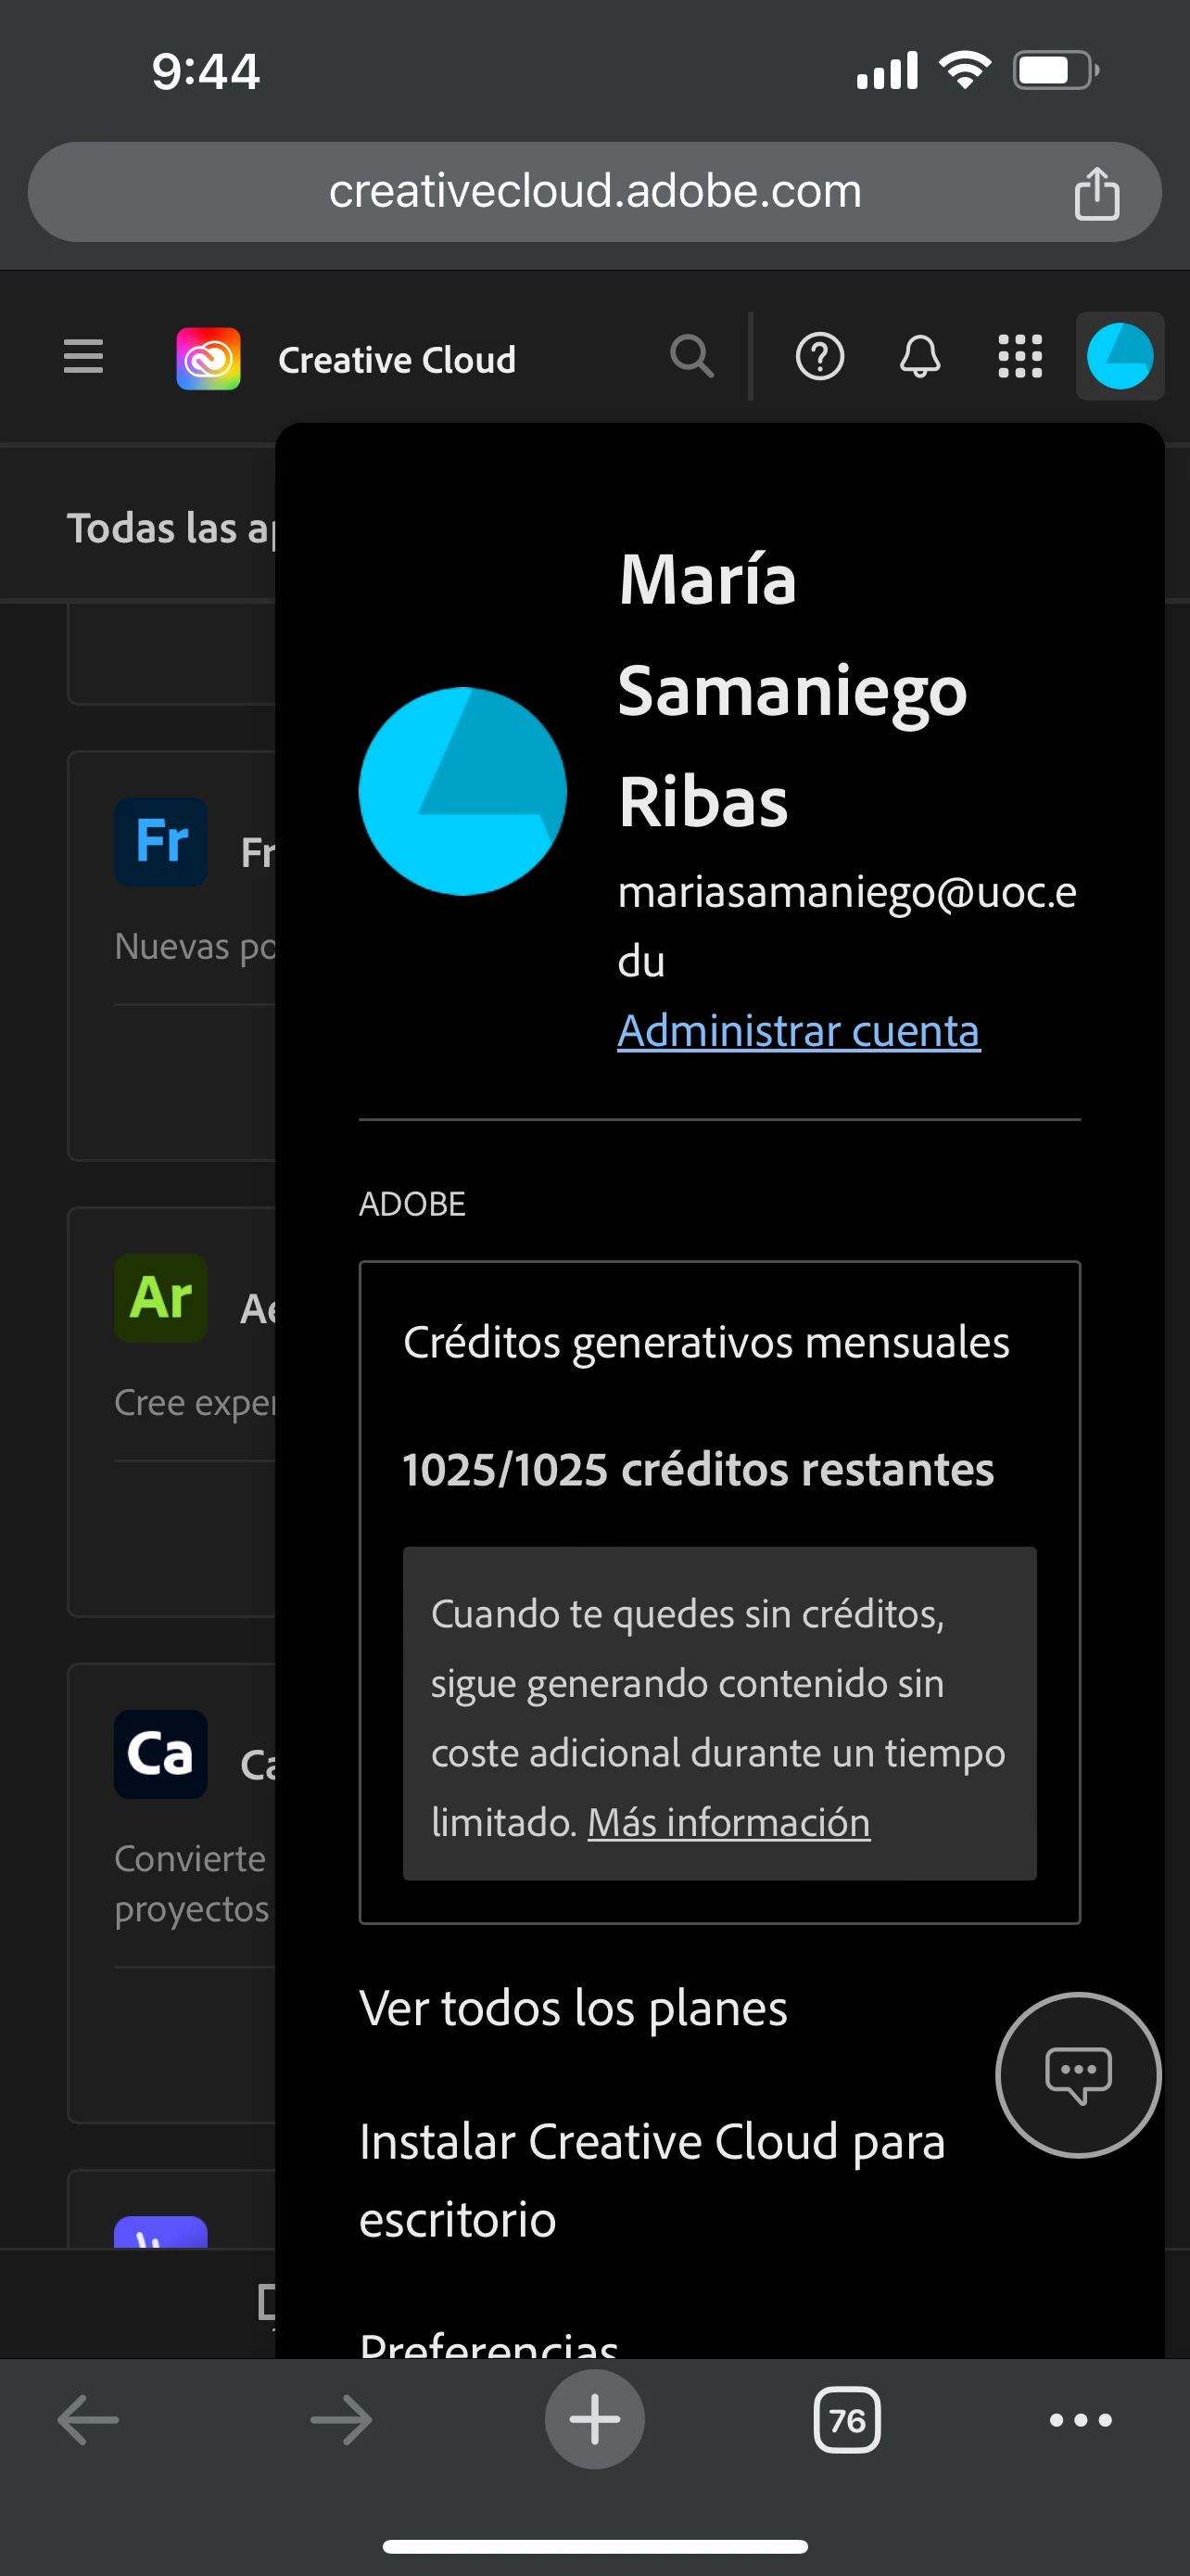The image size is (1190, 2576).
Task: Tap the Todas las aplicaciones heading
Action: pyautogui.click(x=171, y=528)
